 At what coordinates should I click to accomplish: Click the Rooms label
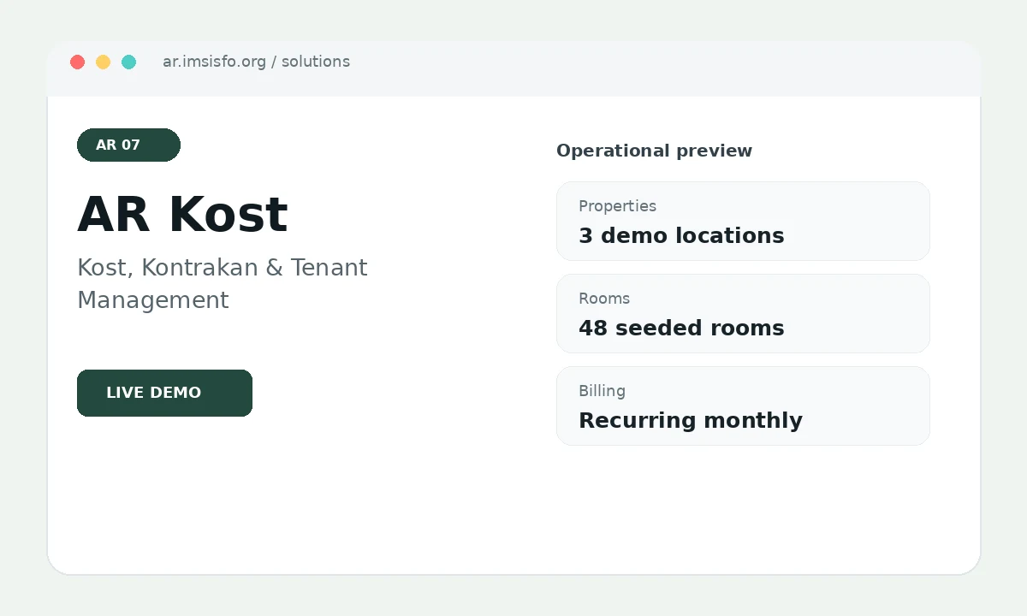coord(604,299)
